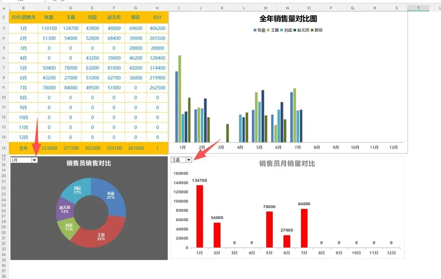Viewport: 441px width, 279px height.
Task: Click the 赵无双 header cell in the table
Action: point(114,17)
